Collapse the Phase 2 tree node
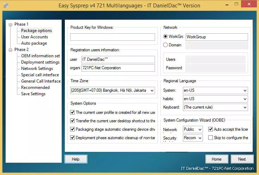This screenshot has width=259, height=175. click(11, 50)
